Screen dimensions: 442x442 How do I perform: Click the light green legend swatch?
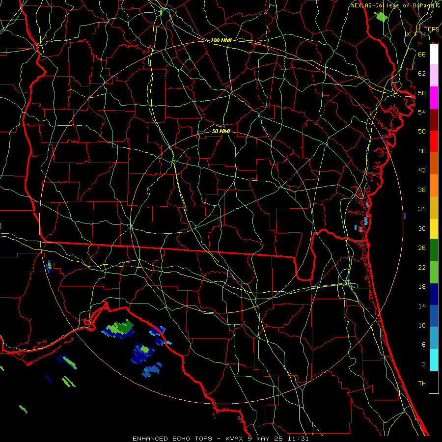coord(434,272)
